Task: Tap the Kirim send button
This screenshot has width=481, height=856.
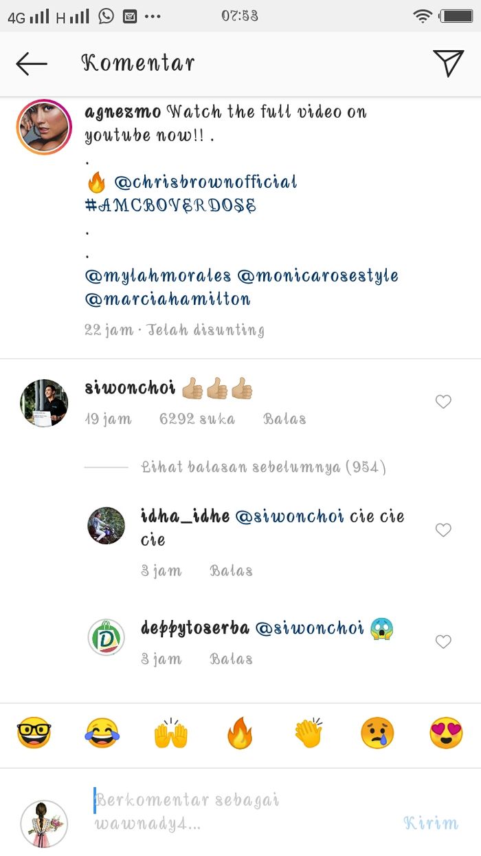Action: pyautogui.click(x=431, y=823)
